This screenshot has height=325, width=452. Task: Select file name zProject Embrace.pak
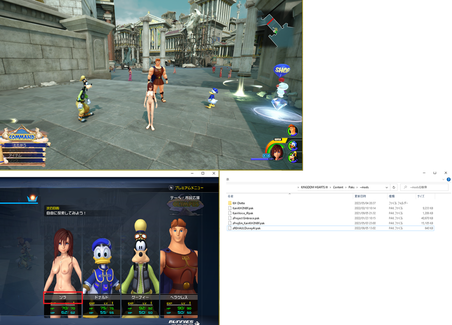click(x=246, y=218)
